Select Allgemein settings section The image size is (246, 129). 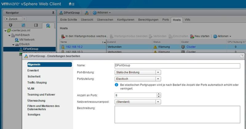click(50, 64)
